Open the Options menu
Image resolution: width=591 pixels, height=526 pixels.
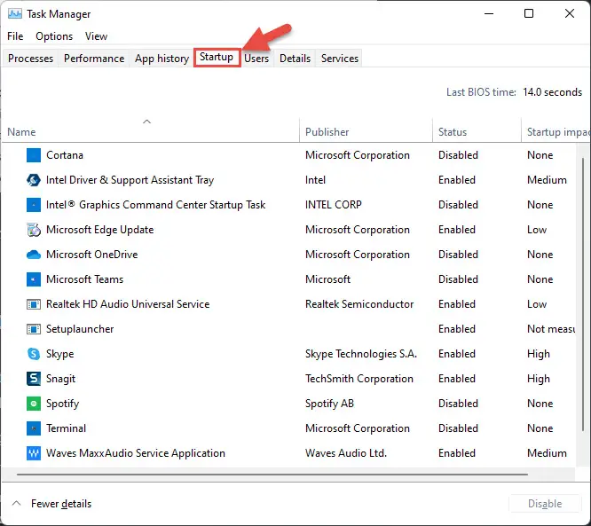pyautogui.click(x=54, y=36)
